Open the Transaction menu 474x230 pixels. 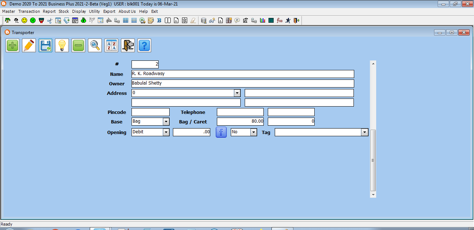29,11
